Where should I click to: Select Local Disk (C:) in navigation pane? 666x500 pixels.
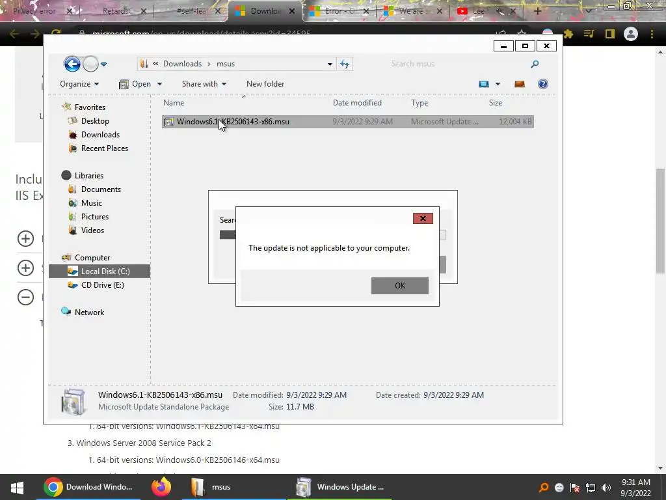point(100,271)
